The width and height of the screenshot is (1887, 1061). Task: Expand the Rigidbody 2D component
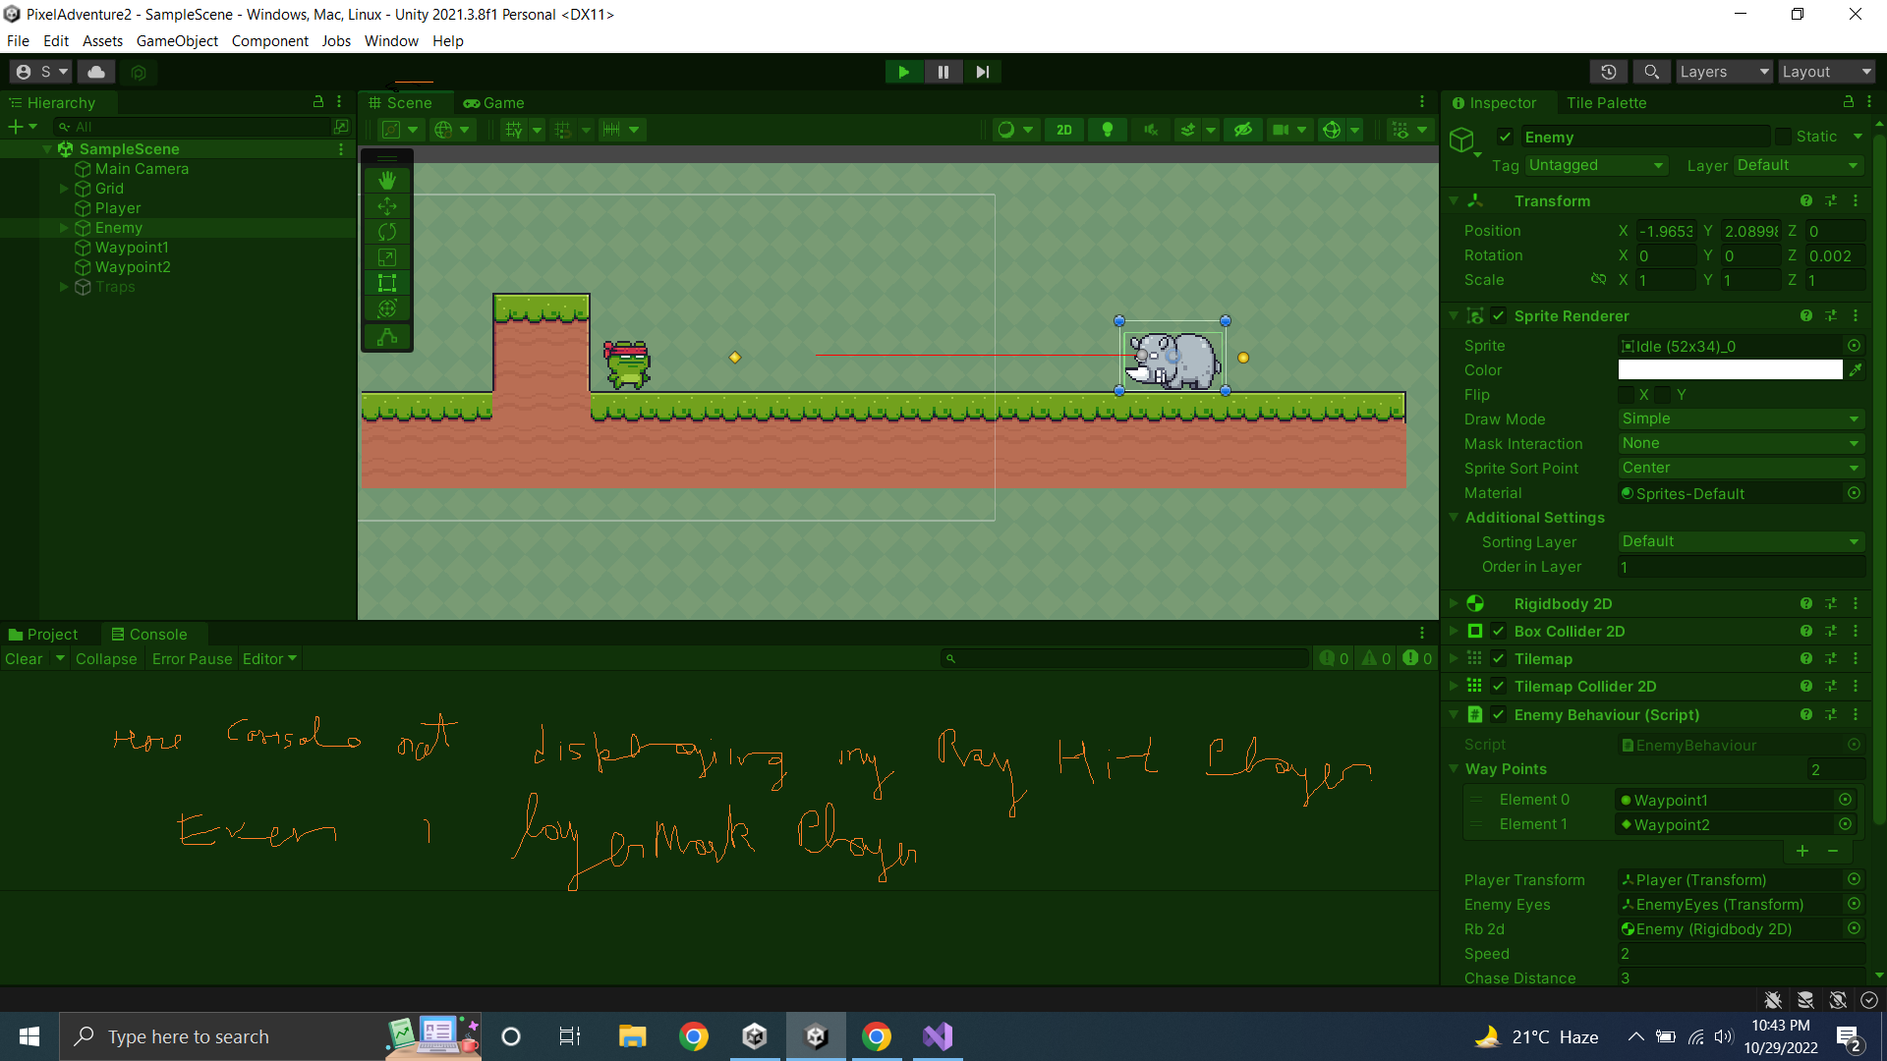click(1454, 603)
